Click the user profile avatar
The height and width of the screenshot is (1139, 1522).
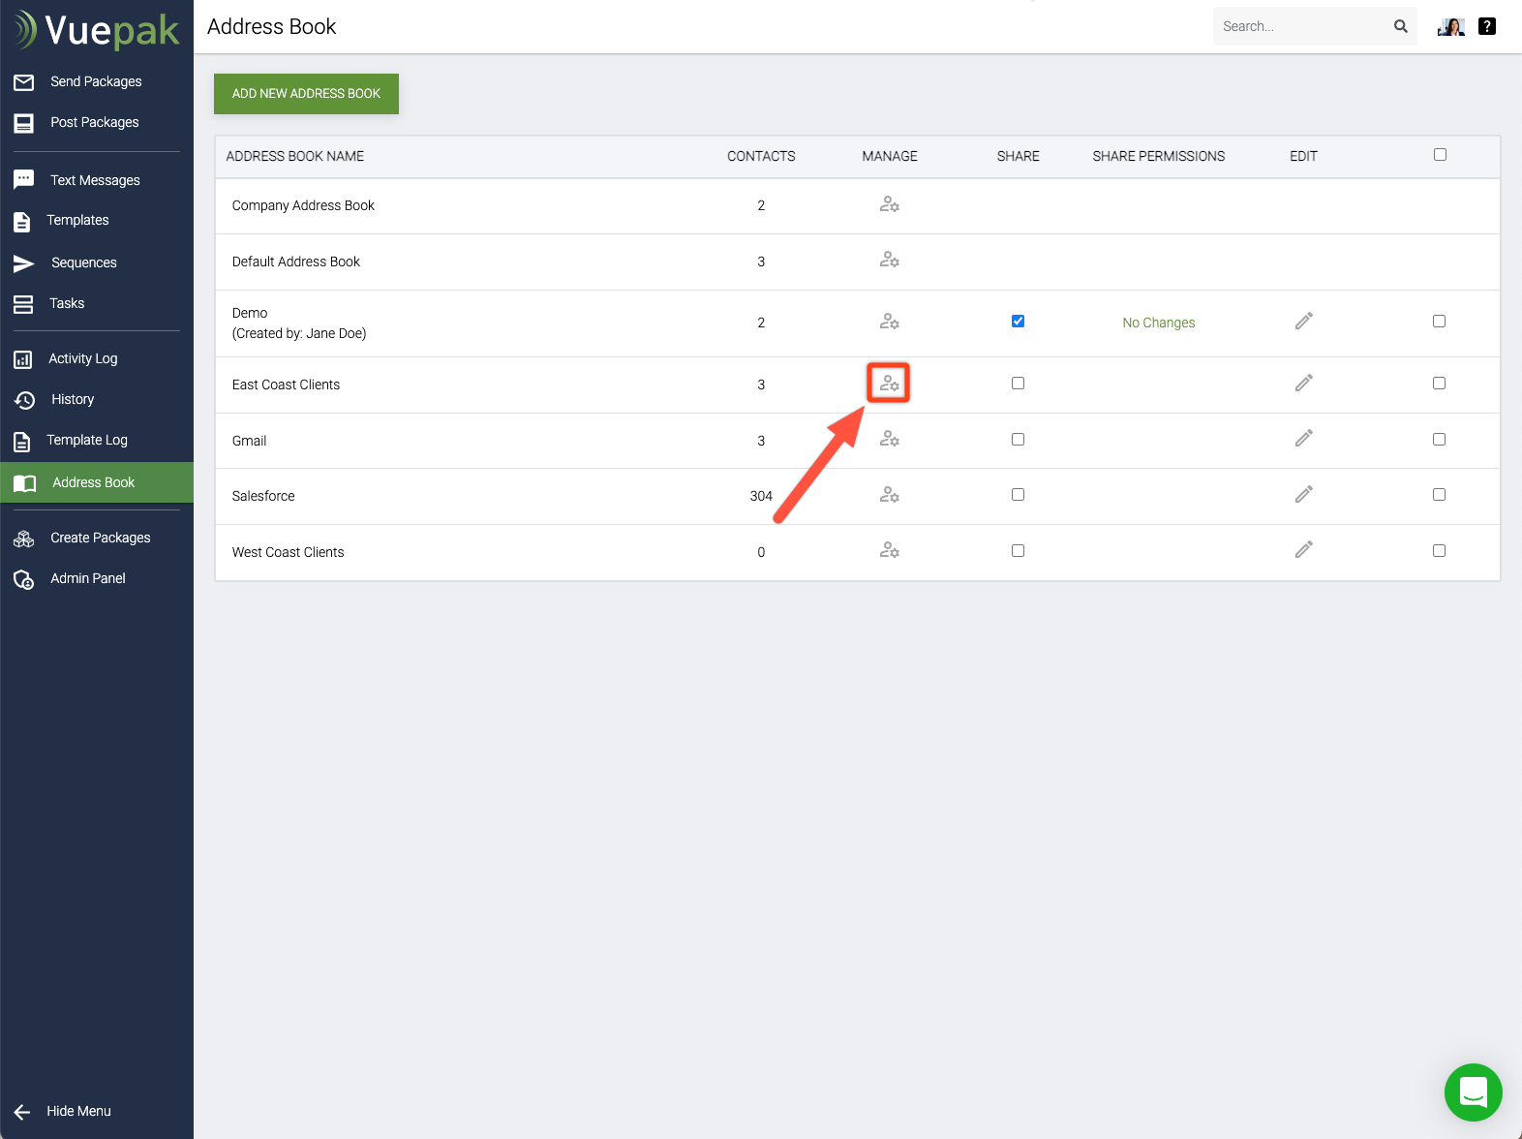pos(1450,26)
